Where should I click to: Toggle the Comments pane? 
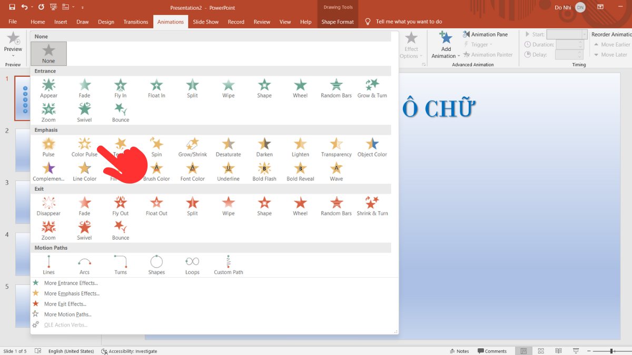tap(492, 351)
